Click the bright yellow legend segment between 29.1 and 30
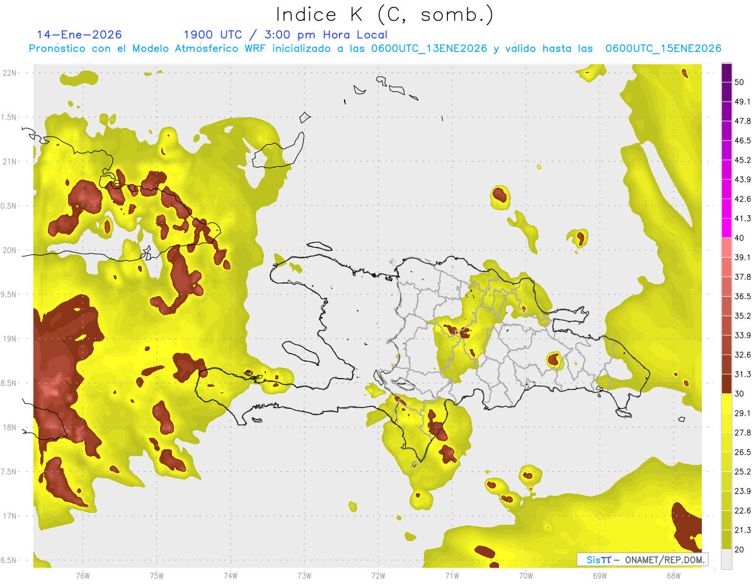Screen dimensions: 756x584 click(726, 403)
